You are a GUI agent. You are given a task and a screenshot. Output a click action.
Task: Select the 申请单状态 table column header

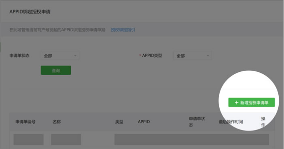coord(197,122)
